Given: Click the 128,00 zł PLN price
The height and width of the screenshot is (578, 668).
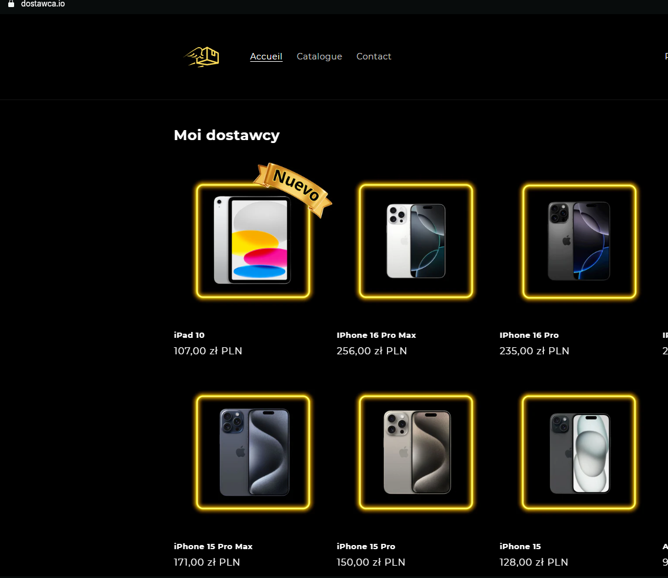Looking at the screenshot, I should coord(534,562).
